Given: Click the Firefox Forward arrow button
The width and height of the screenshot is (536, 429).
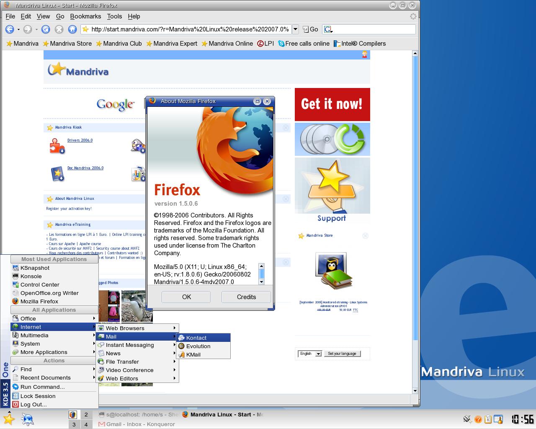Looking at the screenshot, I should click(28, 29).
